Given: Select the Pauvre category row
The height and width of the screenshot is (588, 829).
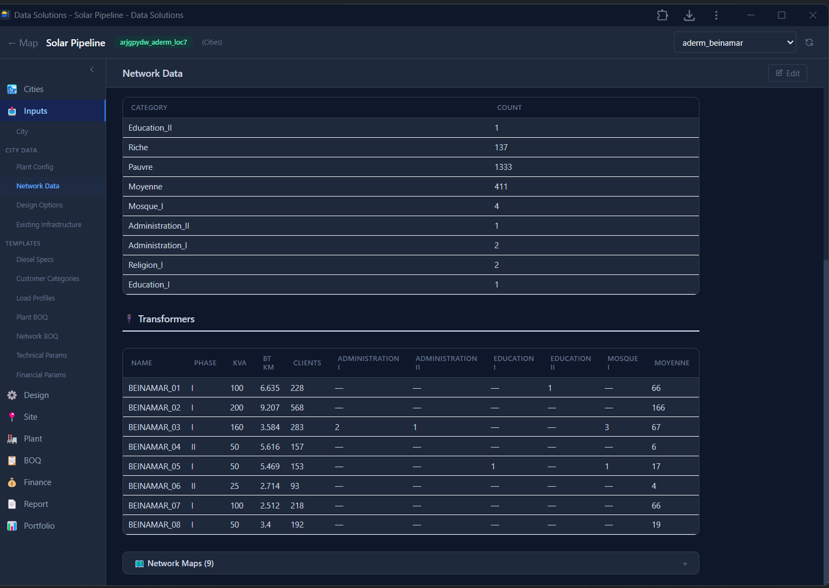Looking at the screenshot, I should [411, 167].
